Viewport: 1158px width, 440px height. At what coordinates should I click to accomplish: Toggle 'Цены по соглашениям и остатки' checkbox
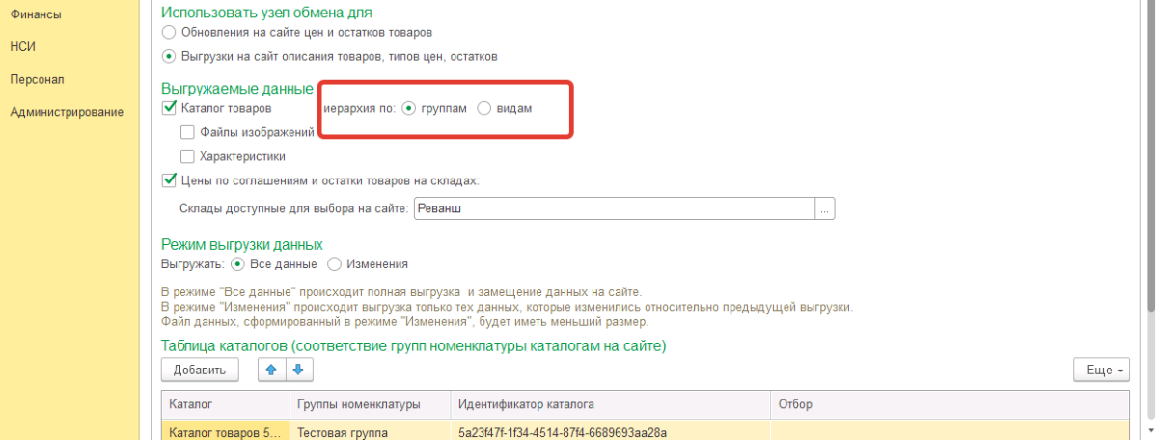pyautogui.click(x=169, y=179)
